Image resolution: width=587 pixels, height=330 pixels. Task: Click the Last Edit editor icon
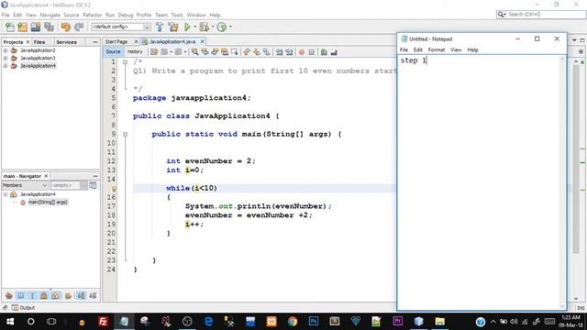[x=154, y=52]
